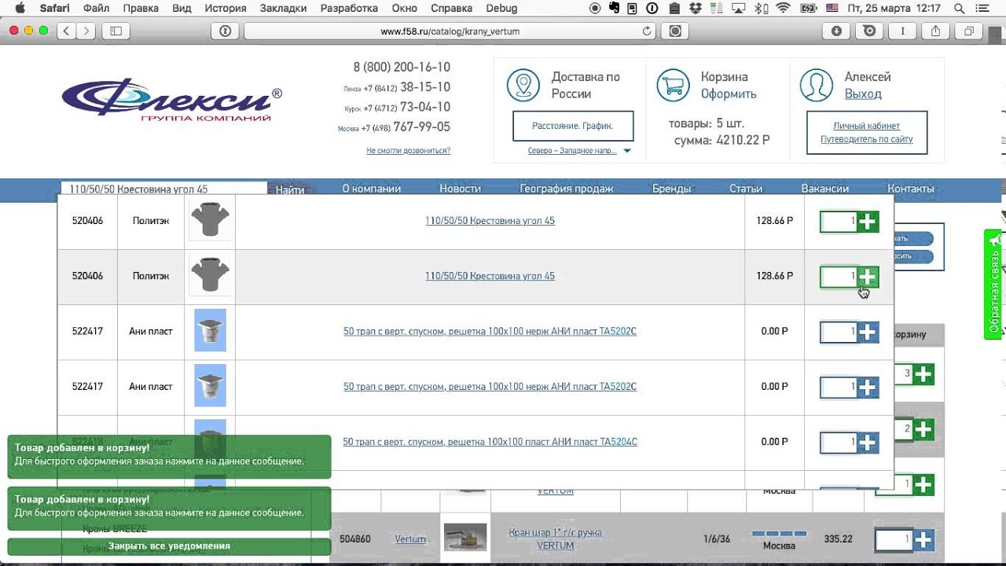Image resolution: width=1006 pixels, height=566 pixels.
Task: Click Закрыть все уведомления button
Action: [x=169, y=546]
